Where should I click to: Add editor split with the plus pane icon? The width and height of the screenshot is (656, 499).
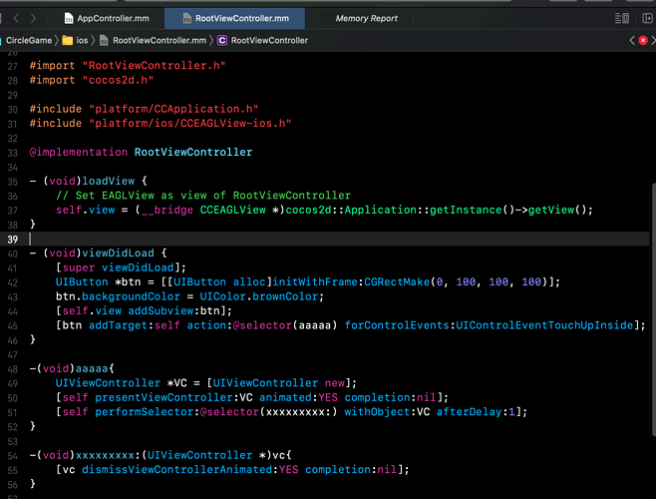tap(647, 18)
